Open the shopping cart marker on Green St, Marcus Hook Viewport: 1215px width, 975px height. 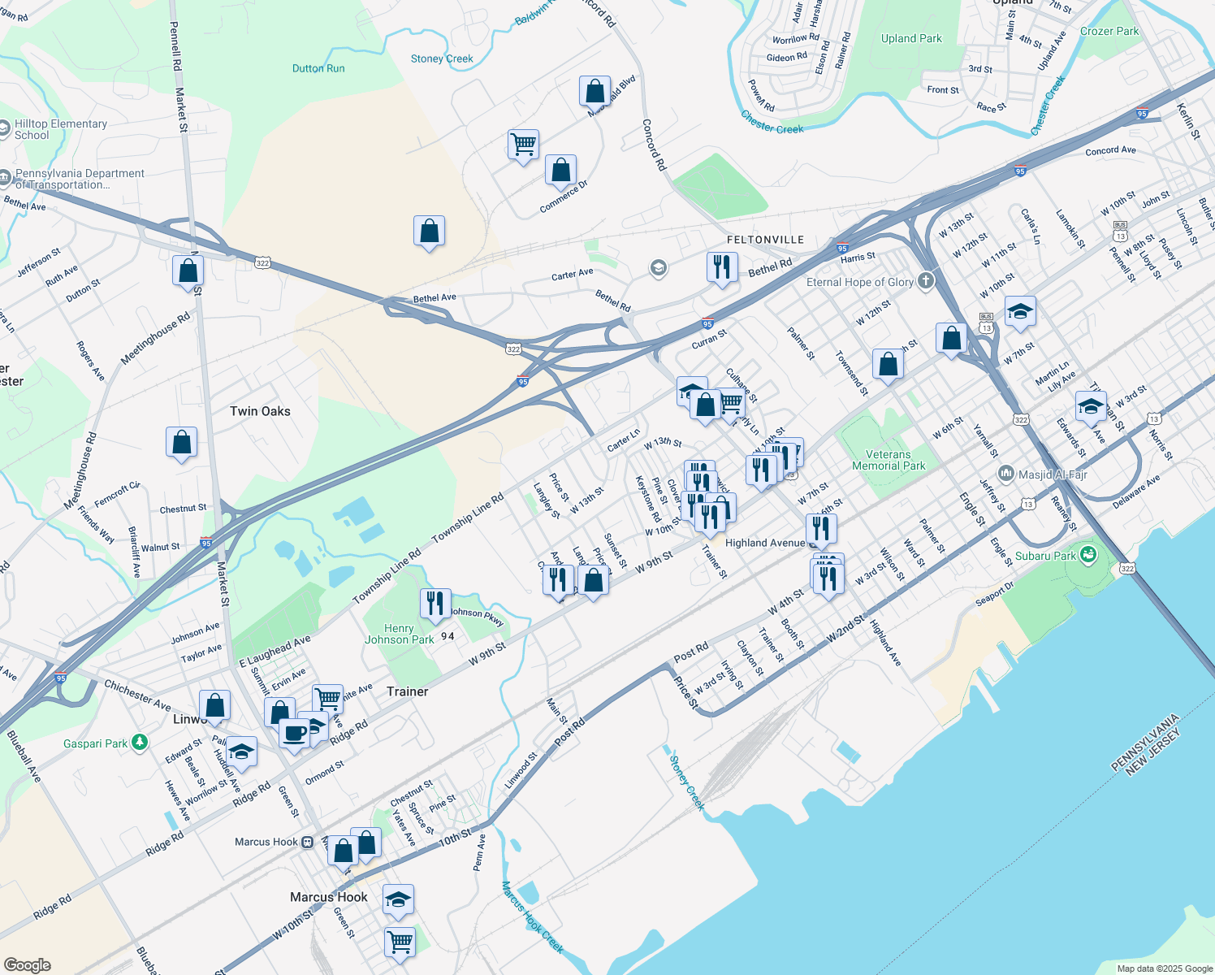pyautogui.click(x=400, y=943)
